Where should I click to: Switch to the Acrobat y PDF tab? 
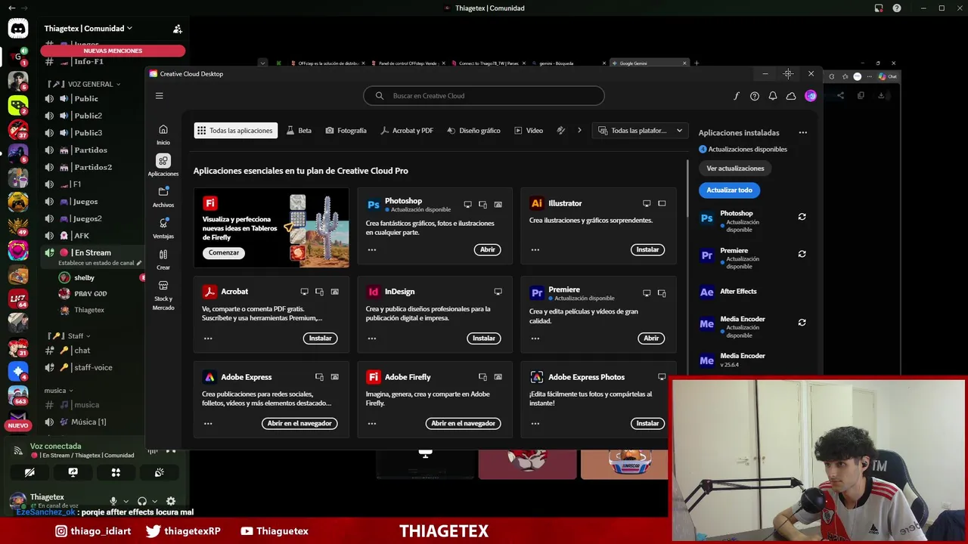point(407,131)
